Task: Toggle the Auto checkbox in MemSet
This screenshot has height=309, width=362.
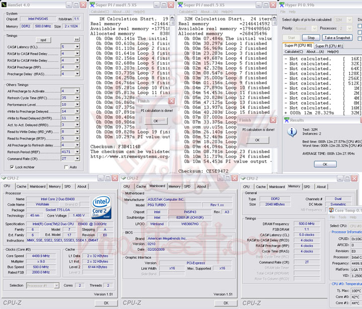Action: pos(66,167)
